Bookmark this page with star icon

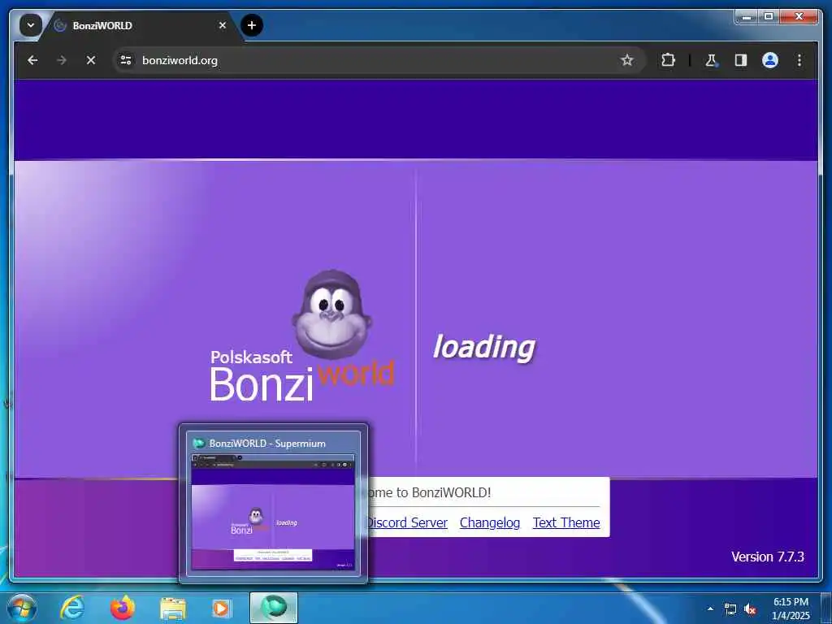tap(627, 60)
